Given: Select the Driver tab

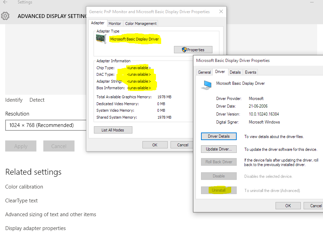Looking at the screenshot, I should pos(220,72).
